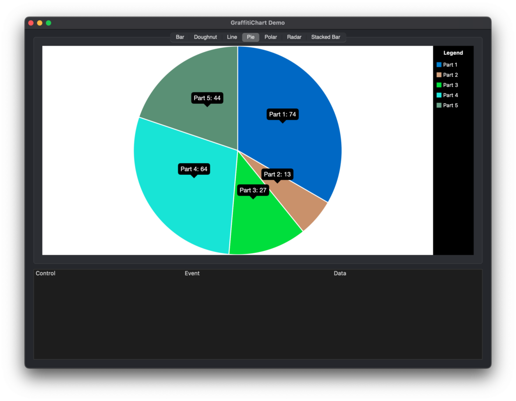516x401 pixels.
Task: Click the 'Part 1: 74' pie label
Action: (x=282, y=114)
